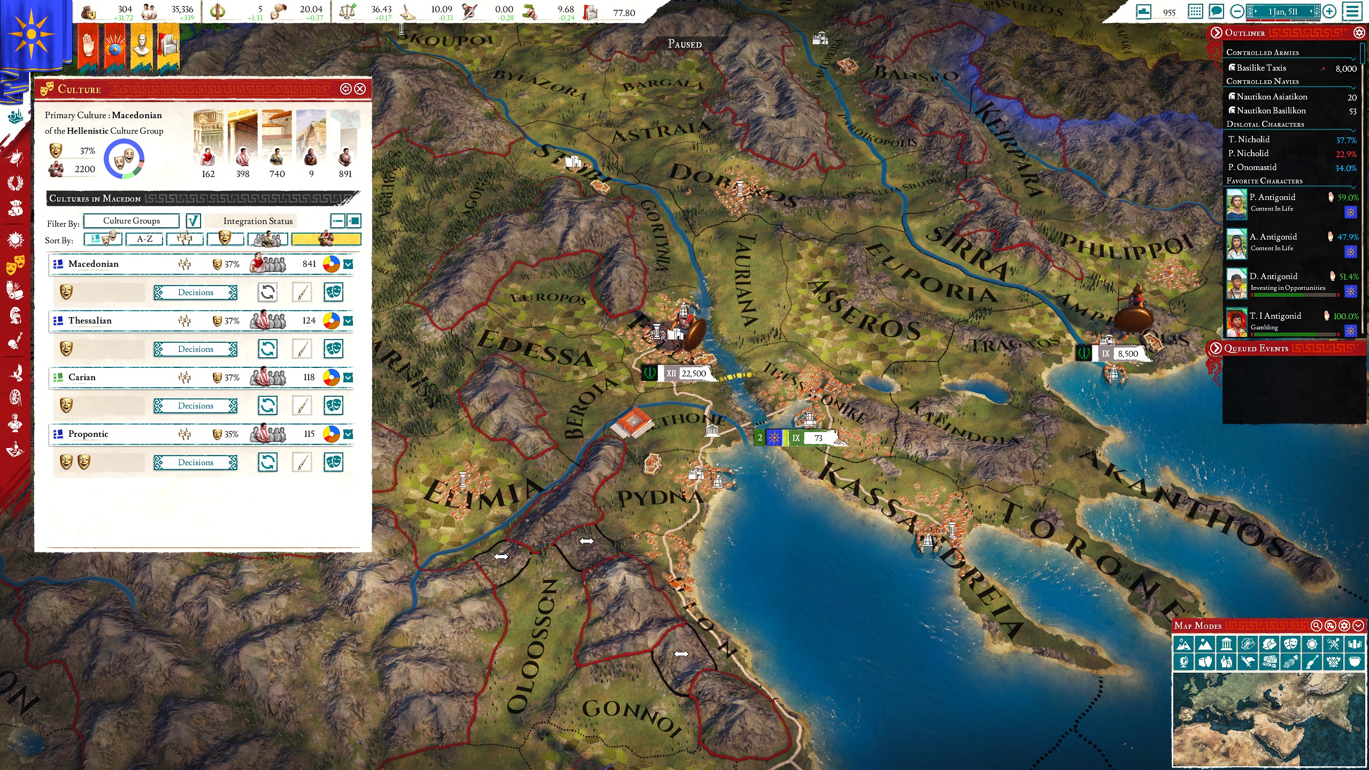Image resolution: width=1369 pixels, height=770 pixels.
Task: Decrease game speed with minus button
Action: (x=1237, y=11)
